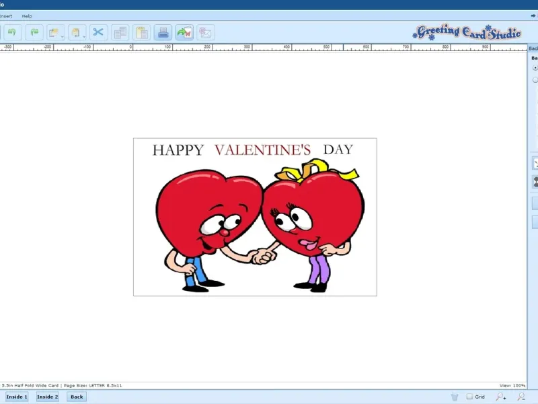Viewport: 538px width, 404px height.
Task: Zoom in with the magnifier plus icon
Action: pos(501,397)
